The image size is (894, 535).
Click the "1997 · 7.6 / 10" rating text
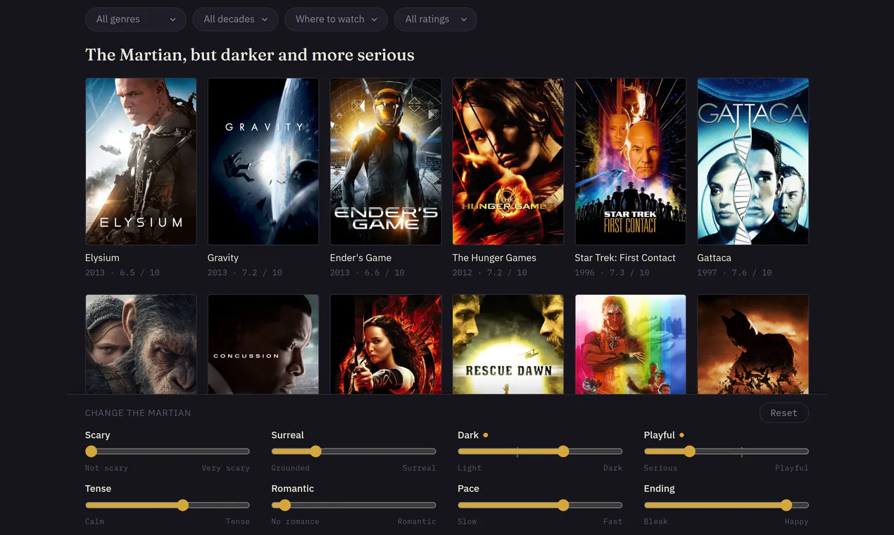pyautogui.click(x=735, y=272)
